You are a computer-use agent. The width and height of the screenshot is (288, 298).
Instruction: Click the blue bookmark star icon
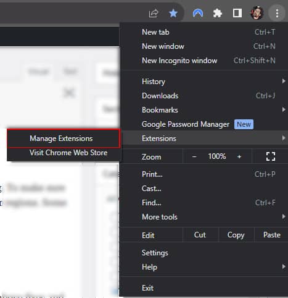[173, 14]
